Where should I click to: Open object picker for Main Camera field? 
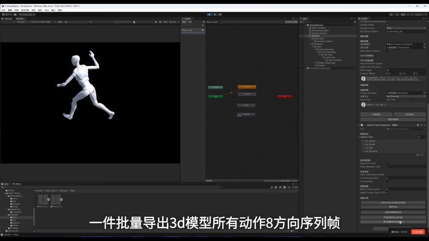point(424,44)
